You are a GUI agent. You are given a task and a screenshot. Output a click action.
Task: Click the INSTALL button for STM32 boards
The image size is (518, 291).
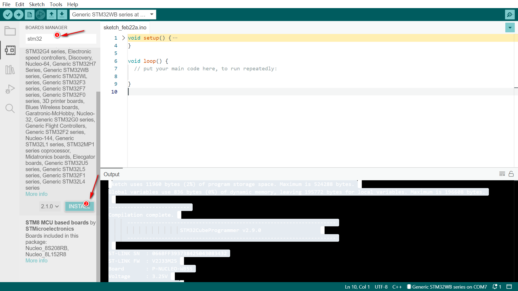79,206
